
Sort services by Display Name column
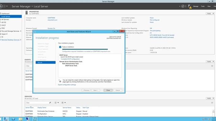pos(42,108)
